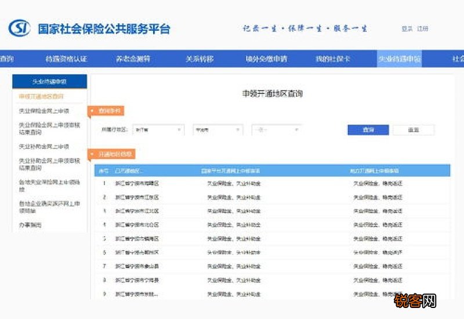Click the 国家平台开通网上申领事项 column header

pos(230,171)
